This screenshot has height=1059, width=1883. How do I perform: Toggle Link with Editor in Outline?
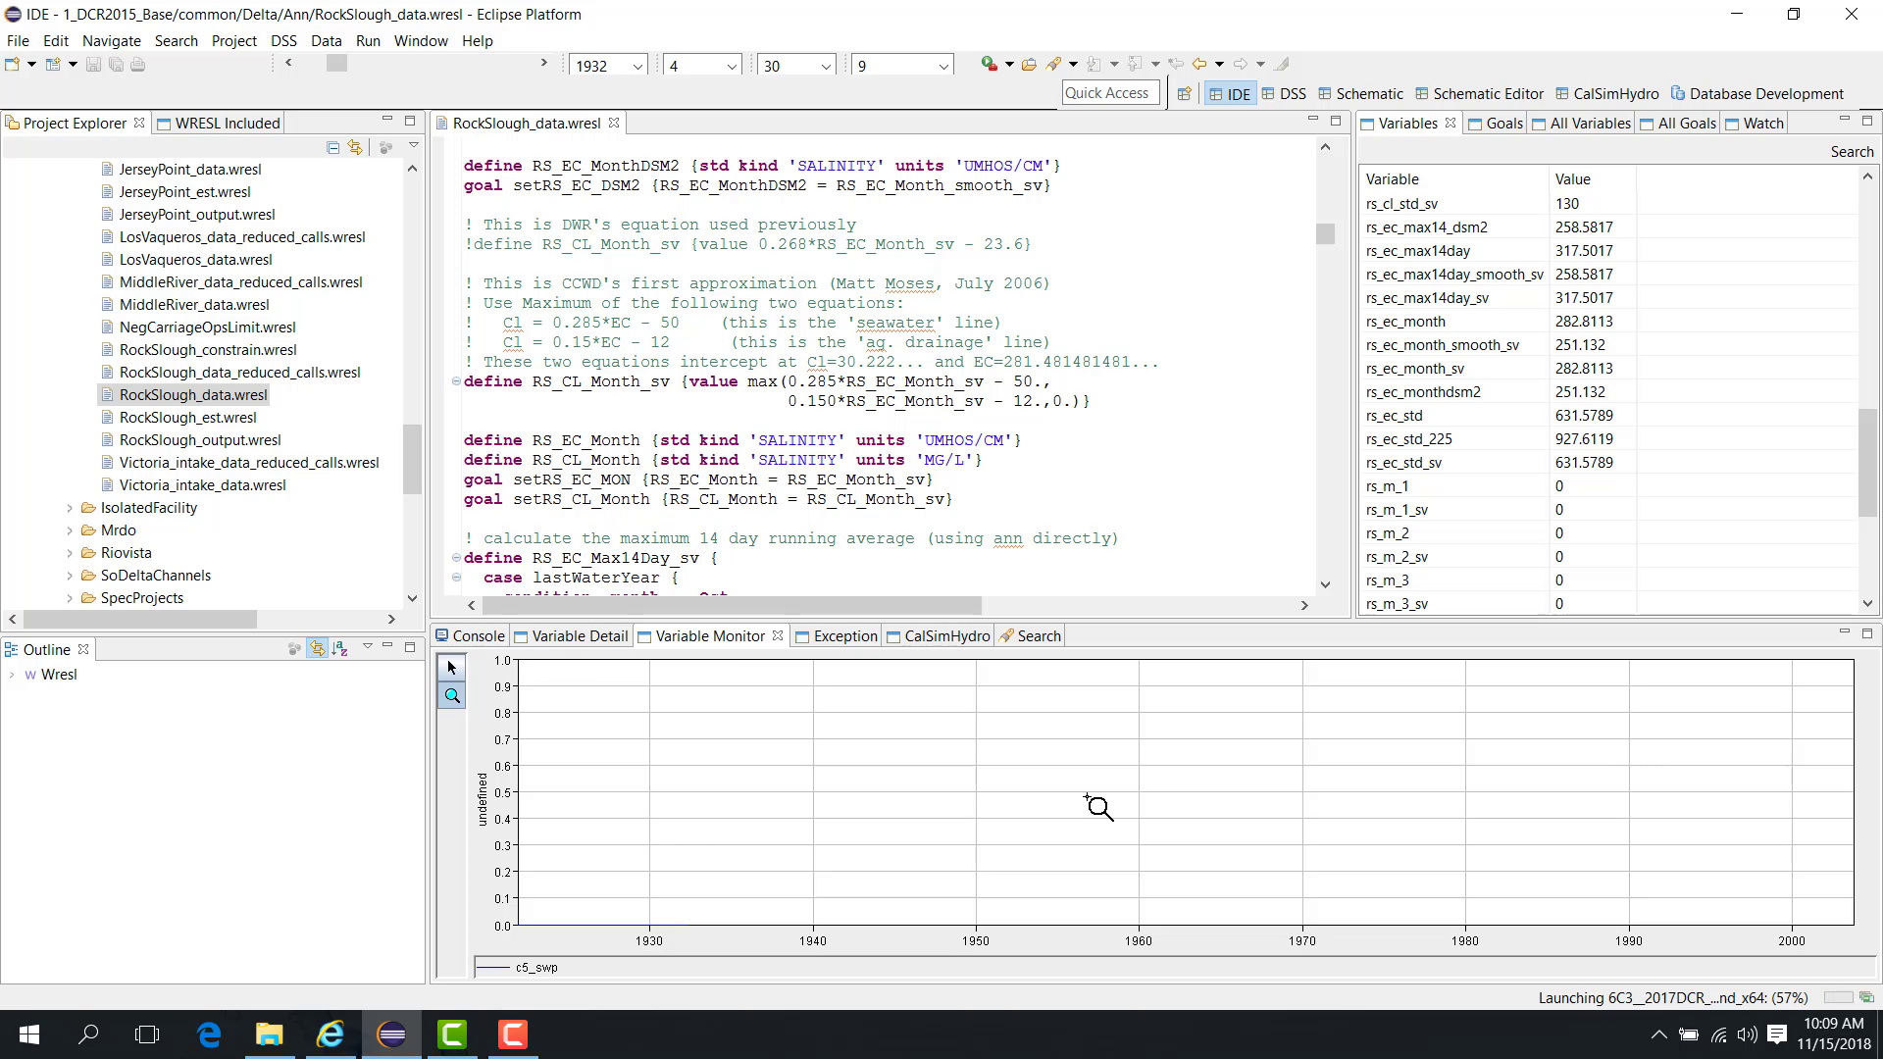317,649
